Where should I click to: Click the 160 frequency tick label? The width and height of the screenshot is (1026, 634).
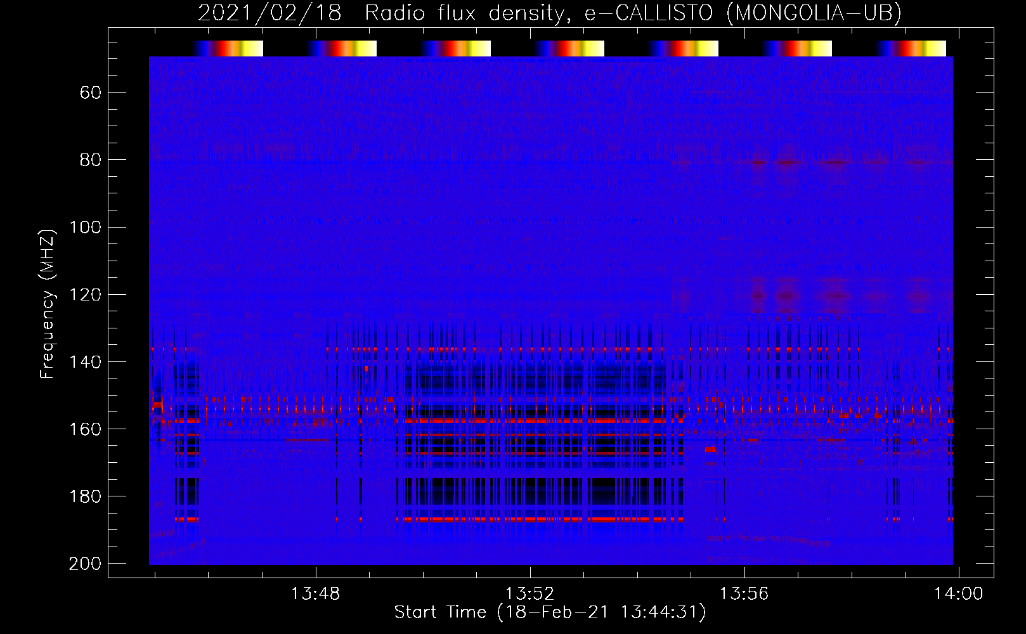click(85, 429)
